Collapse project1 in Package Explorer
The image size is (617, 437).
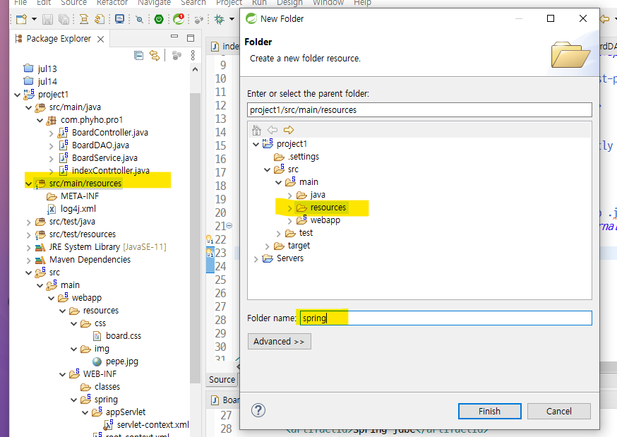click(x=17, y=95)
